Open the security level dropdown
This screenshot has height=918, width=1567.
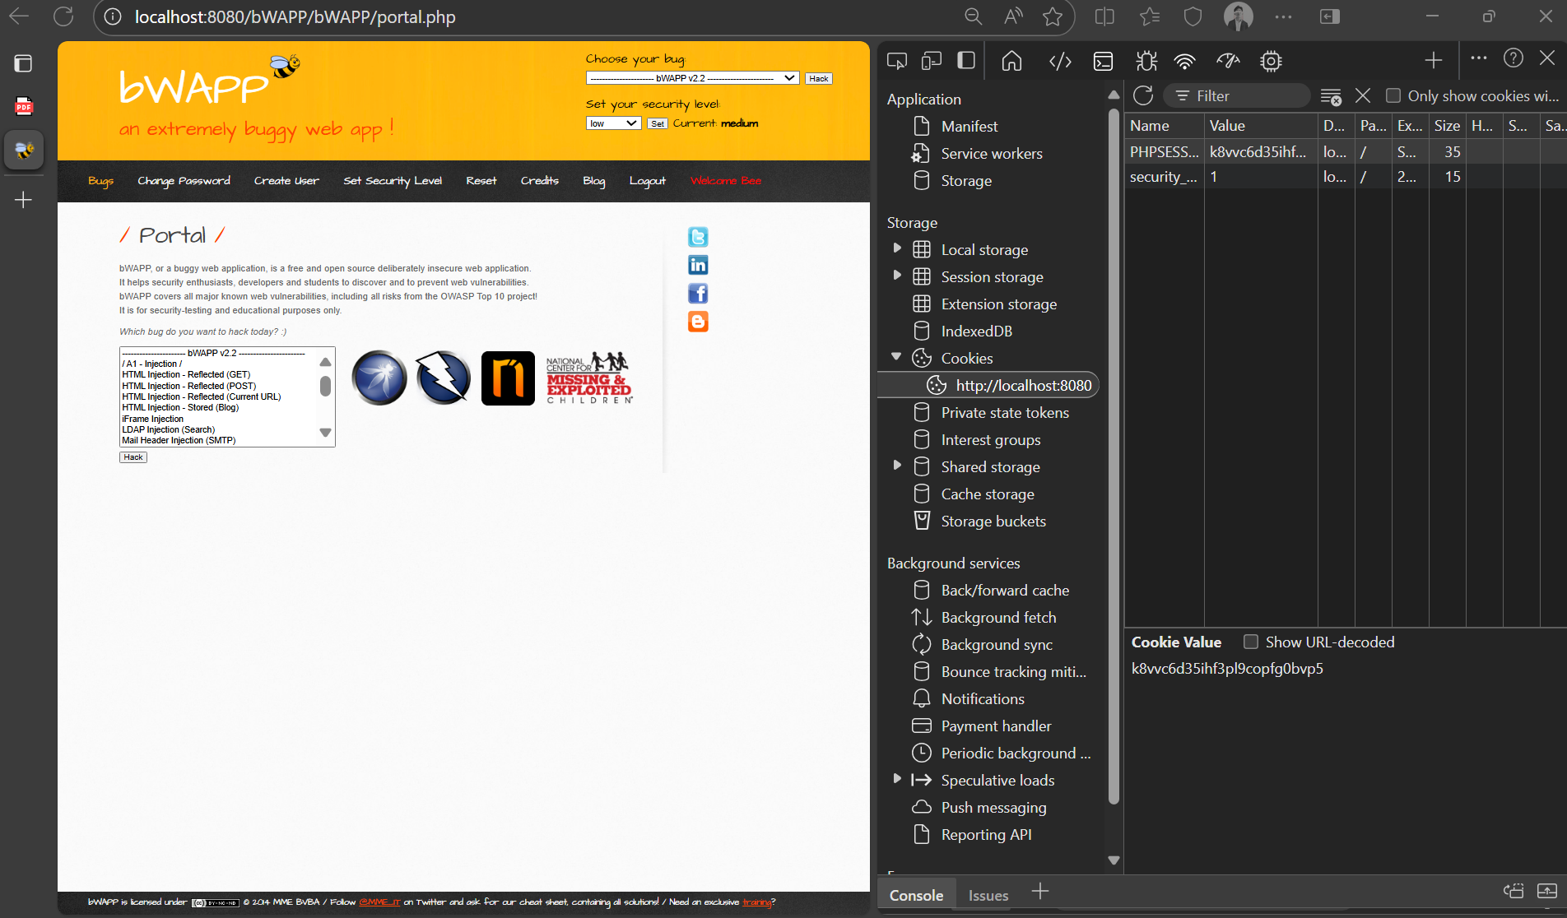pyautogui.click(x=613, y=123)
